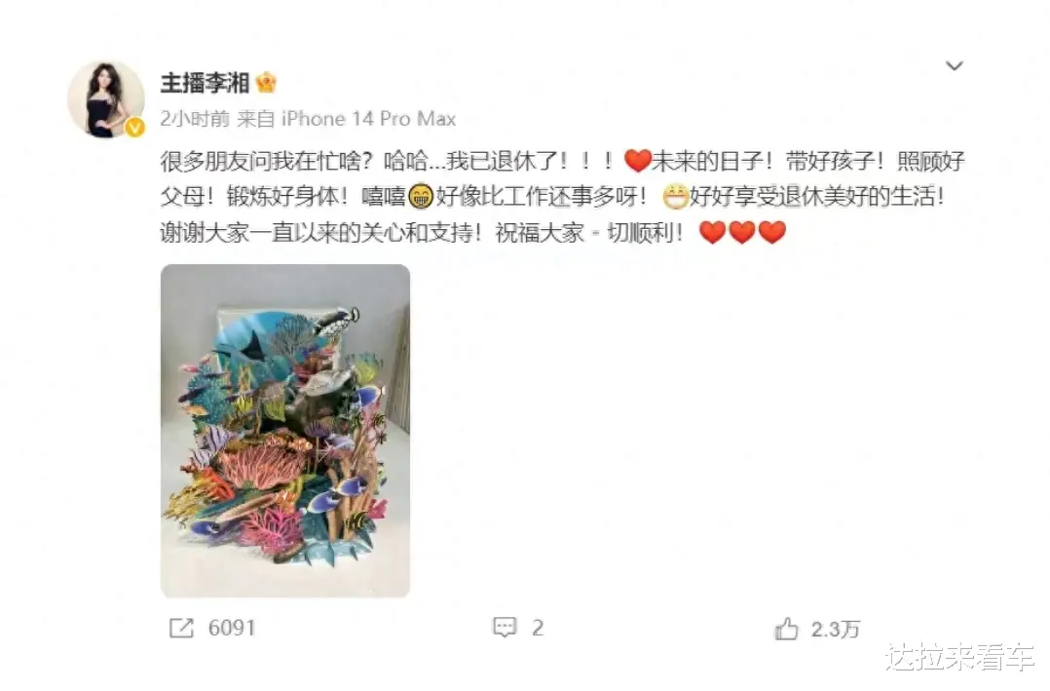The image size is (1050, 691).
Task: Click the like count 2.3万
Action: 835,629
